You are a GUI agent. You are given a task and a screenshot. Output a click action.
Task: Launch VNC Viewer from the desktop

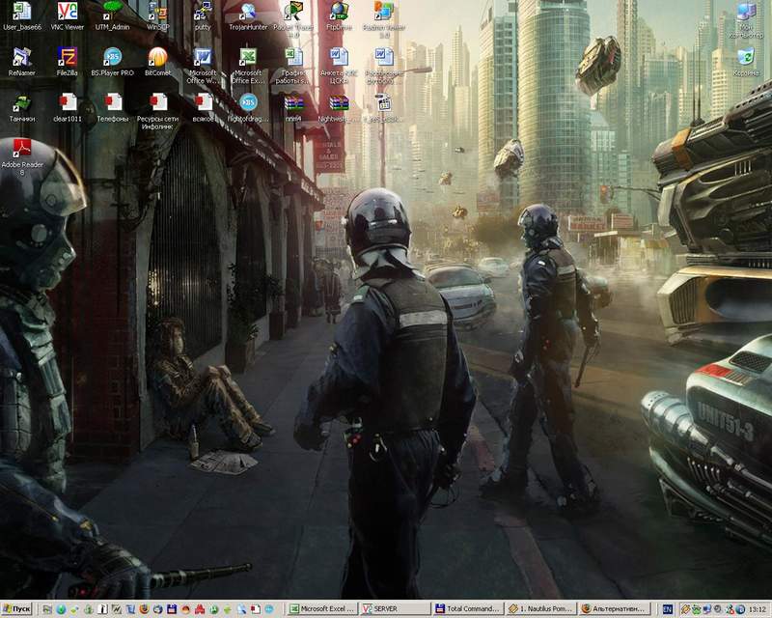(x=67, y=16)
